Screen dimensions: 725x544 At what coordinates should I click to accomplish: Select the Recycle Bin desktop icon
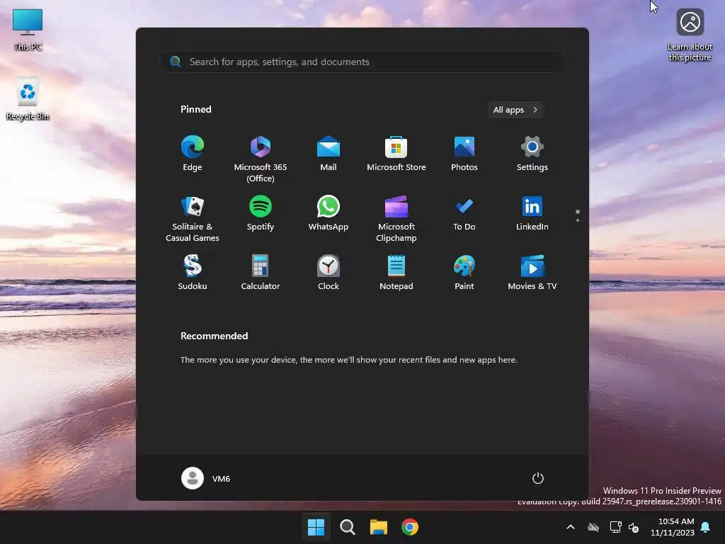click(x=28, y=99)
